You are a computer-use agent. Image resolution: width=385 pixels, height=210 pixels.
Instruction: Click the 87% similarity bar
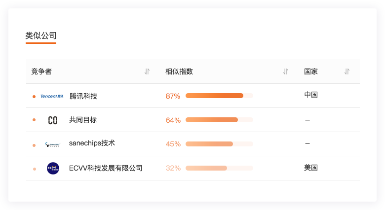tap(219, 96)
